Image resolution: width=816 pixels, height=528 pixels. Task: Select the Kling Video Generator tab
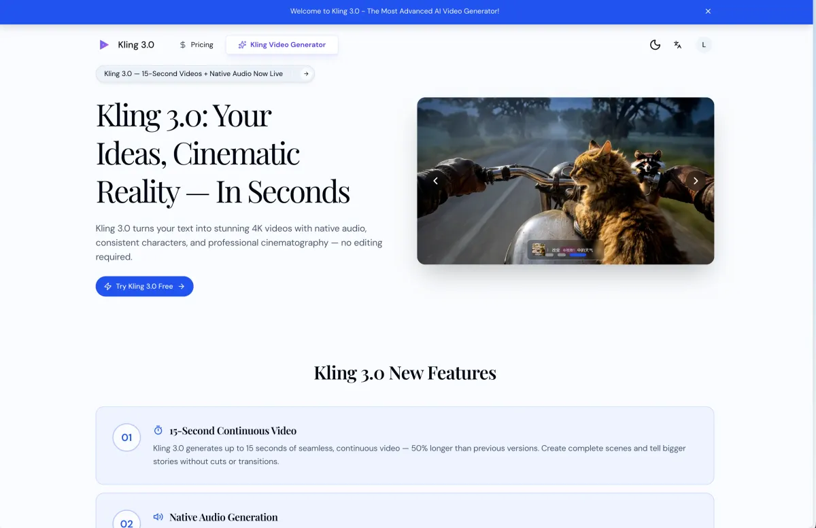(x=282, y=45)
